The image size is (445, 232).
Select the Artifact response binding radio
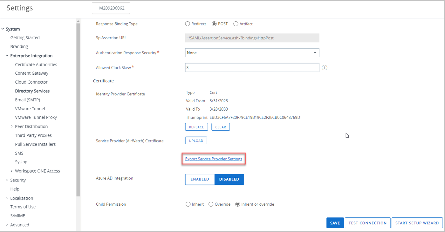click(x=236, y=24)
